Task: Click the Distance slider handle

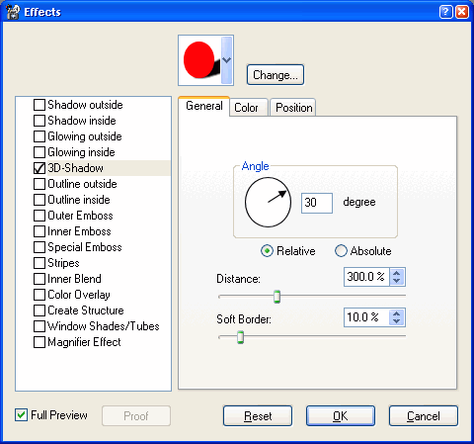Action: (277, 297)
